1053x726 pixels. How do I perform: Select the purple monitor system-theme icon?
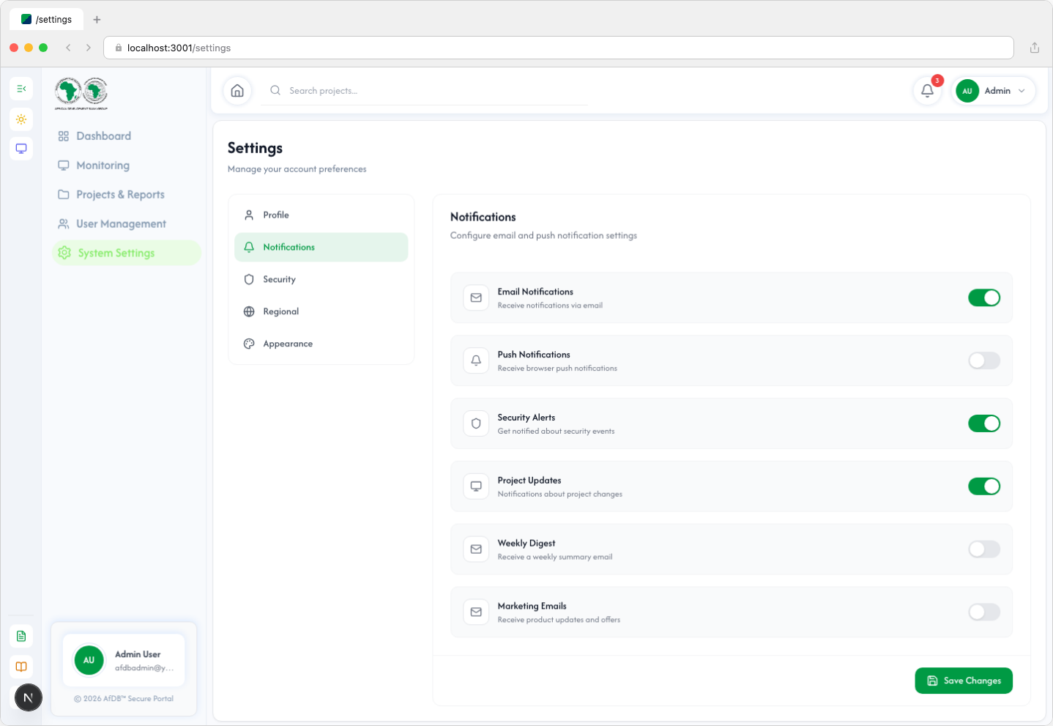tap(21, 149)
